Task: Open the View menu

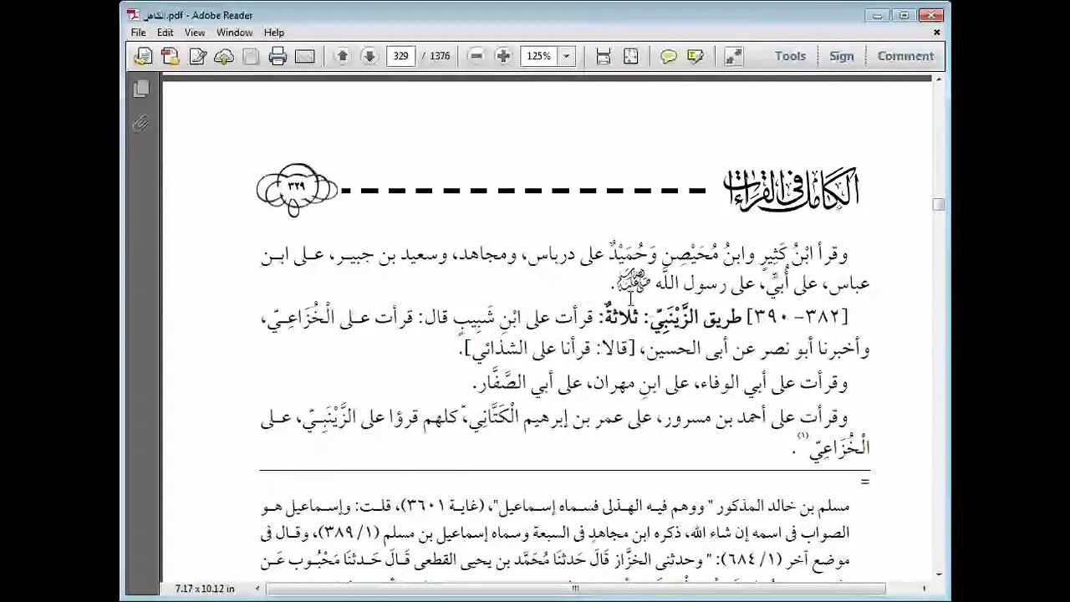Action: click(x=195, y=33)
